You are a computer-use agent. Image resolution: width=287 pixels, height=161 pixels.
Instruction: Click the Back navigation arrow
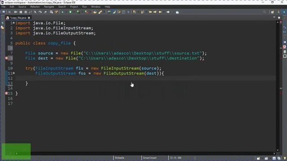(160, 12)
